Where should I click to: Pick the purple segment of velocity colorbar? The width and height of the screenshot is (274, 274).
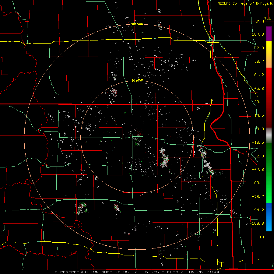tap(269, 34)
